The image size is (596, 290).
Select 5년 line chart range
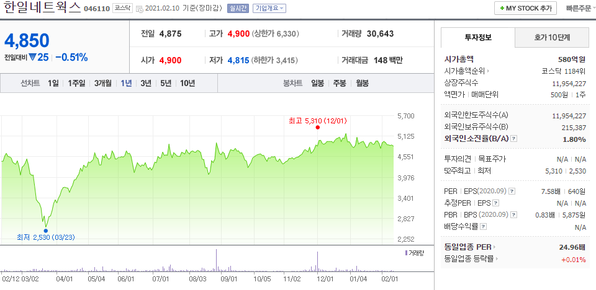166,84
